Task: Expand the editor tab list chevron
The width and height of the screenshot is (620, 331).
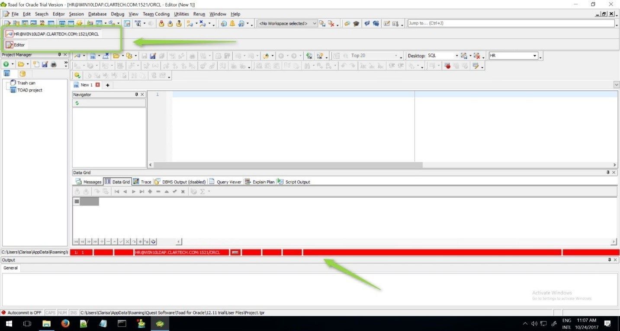Action: 616,85
